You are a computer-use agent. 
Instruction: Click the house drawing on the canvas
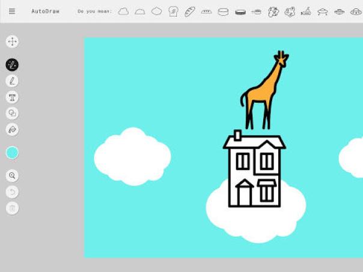point(254,171)
